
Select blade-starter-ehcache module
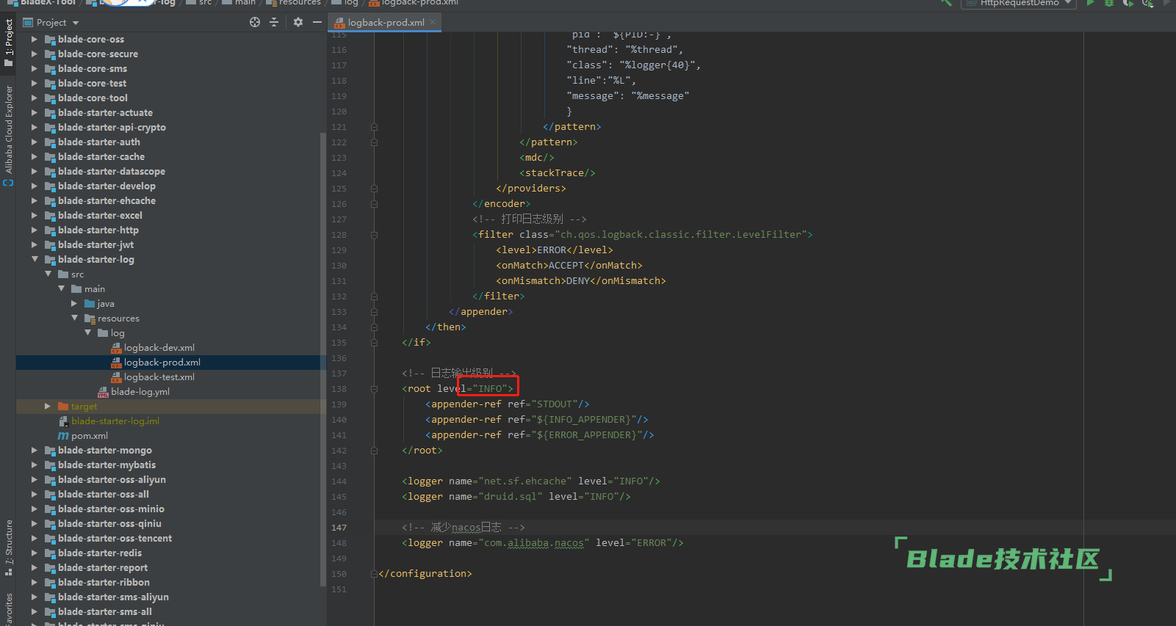tap(107, 200)
